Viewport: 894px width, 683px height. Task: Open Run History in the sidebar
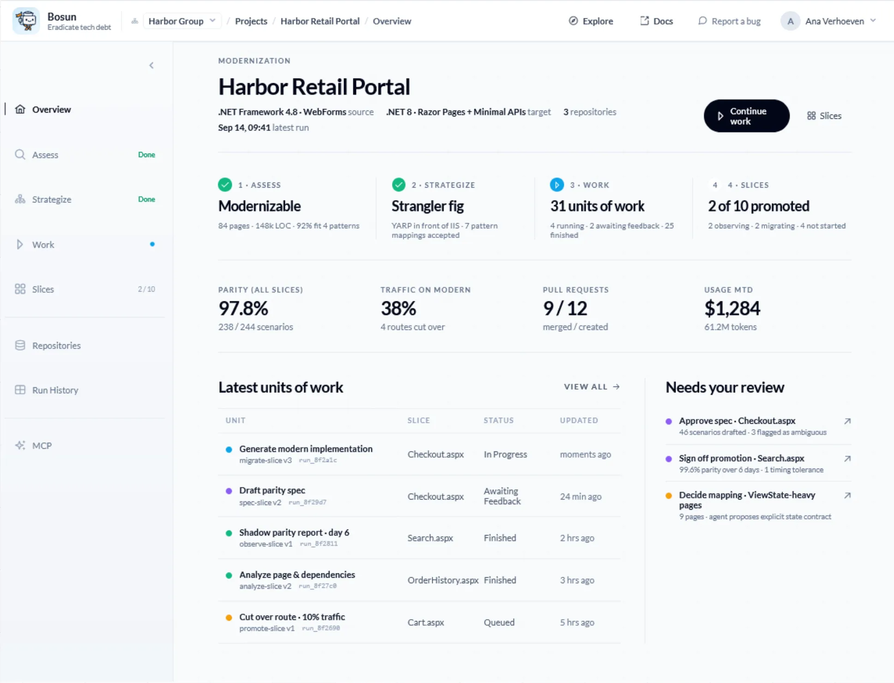click(85, 390)
